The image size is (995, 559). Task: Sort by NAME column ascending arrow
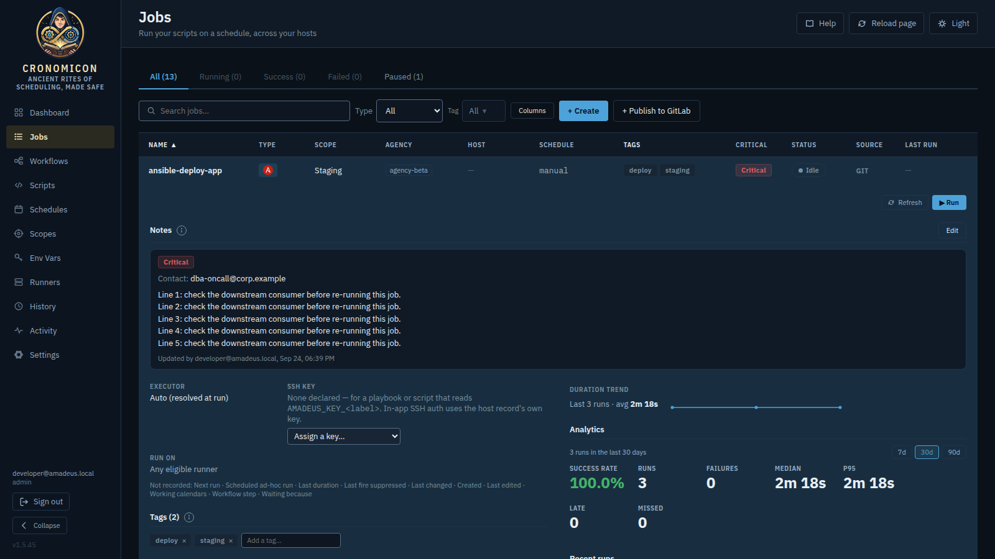174,145
